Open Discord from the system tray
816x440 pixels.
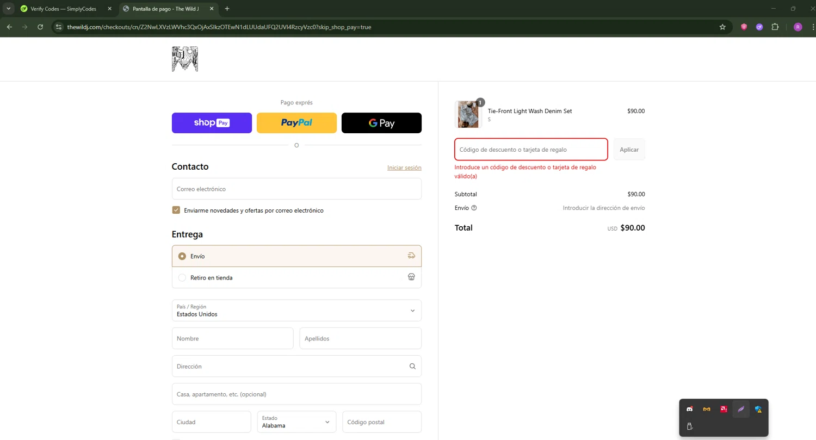[x=689, y=409]
